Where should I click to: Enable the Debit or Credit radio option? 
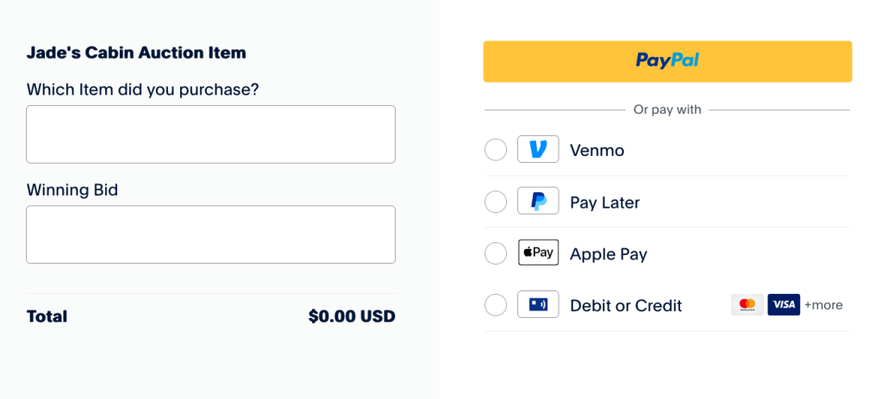[x=496, y=305]
